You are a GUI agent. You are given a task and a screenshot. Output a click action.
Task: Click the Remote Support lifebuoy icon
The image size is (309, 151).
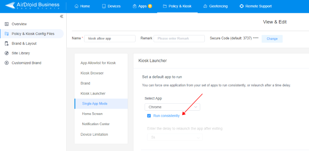coord(241,6)
